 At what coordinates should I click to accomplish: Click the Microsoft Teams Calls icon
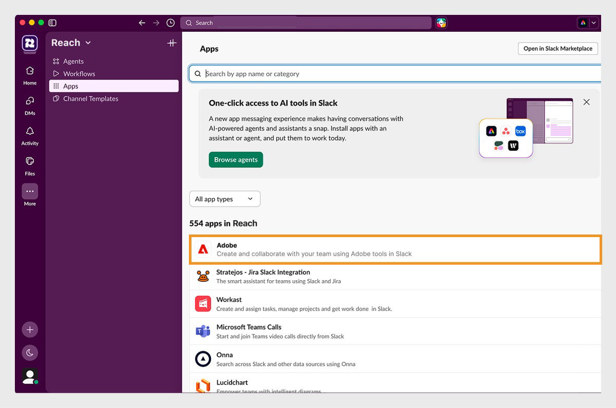click(x=203, y=332)
